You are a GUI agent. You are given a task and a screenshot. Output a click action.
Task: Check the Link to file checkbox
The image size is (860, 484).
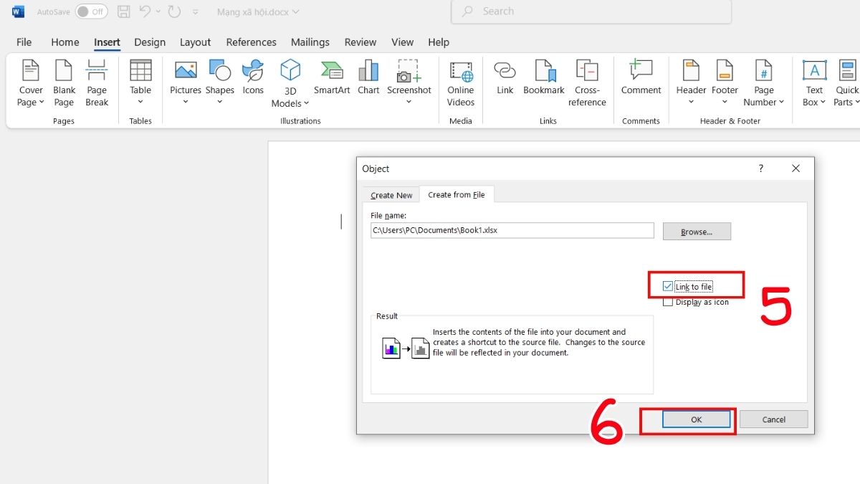(667, 285)
